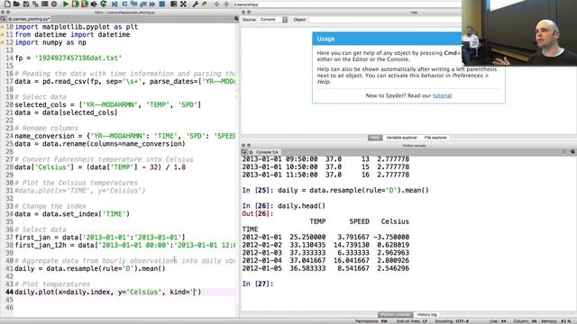Click the Usage header in Help pane
Viewport: 577px width, 324px height.
pyautogui.click(x=387, y=39)
